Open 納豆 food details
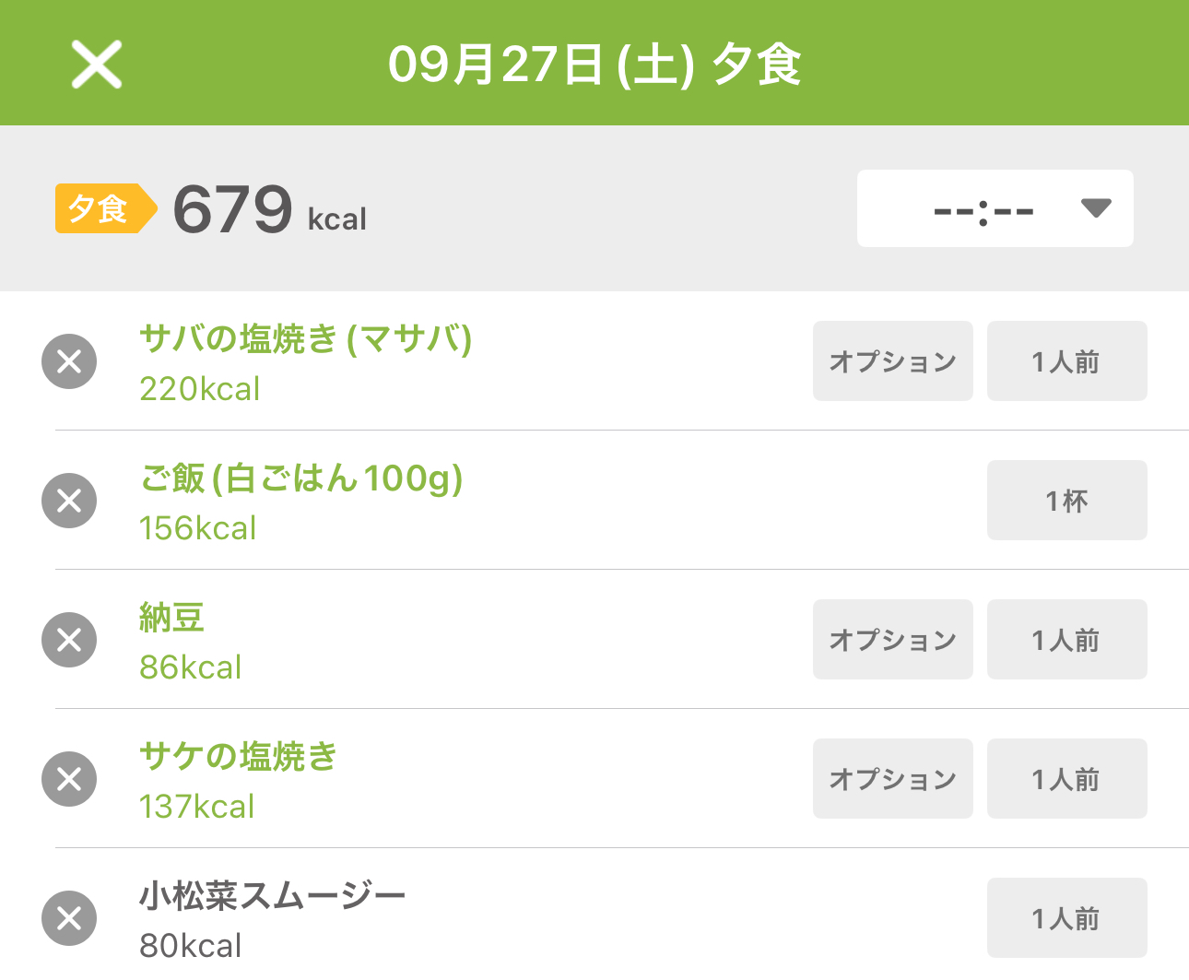 point(172,619)
